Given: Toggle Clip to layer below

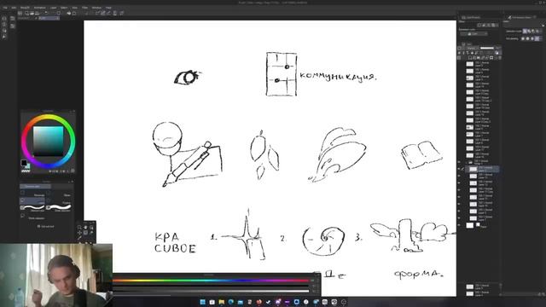Looking at the screenshot, I should click(x=459, y=53).
